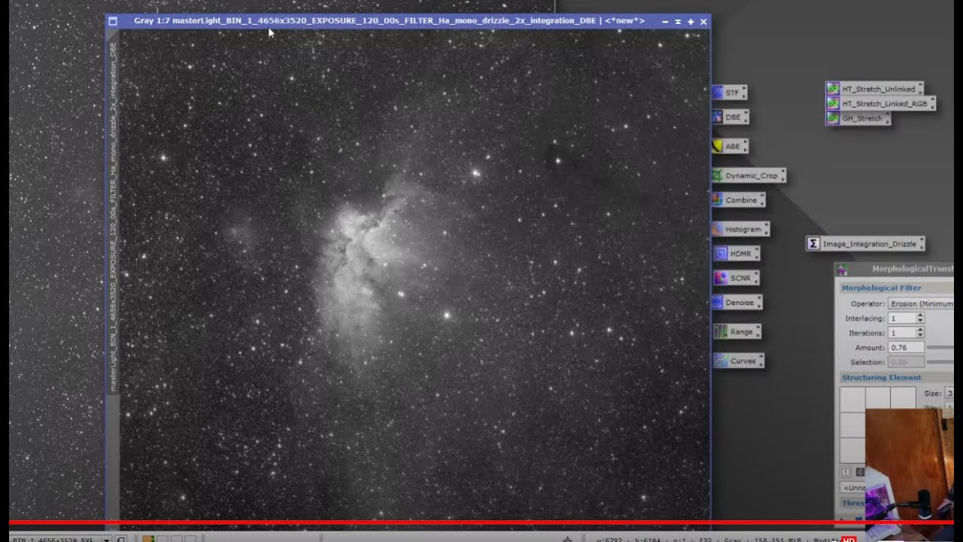963x542 pixels.
Task: Select the Image_Integration_Drizzle process icon
Action: tap(865, 244)
